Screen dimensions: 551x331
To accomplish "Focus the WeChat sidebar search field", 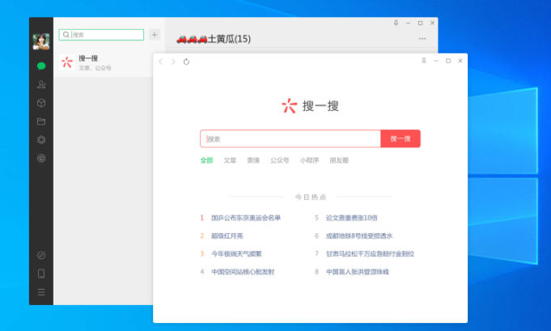I will click(102, 35).
